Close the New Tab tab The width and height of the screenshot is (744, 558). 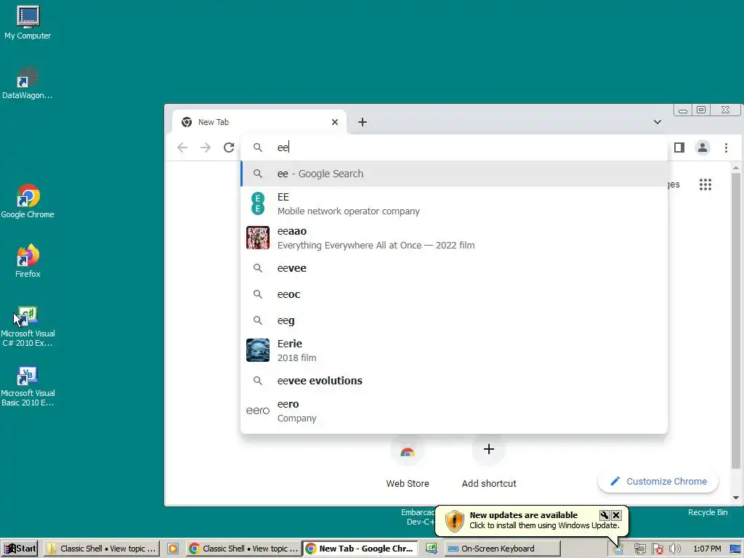334,122
